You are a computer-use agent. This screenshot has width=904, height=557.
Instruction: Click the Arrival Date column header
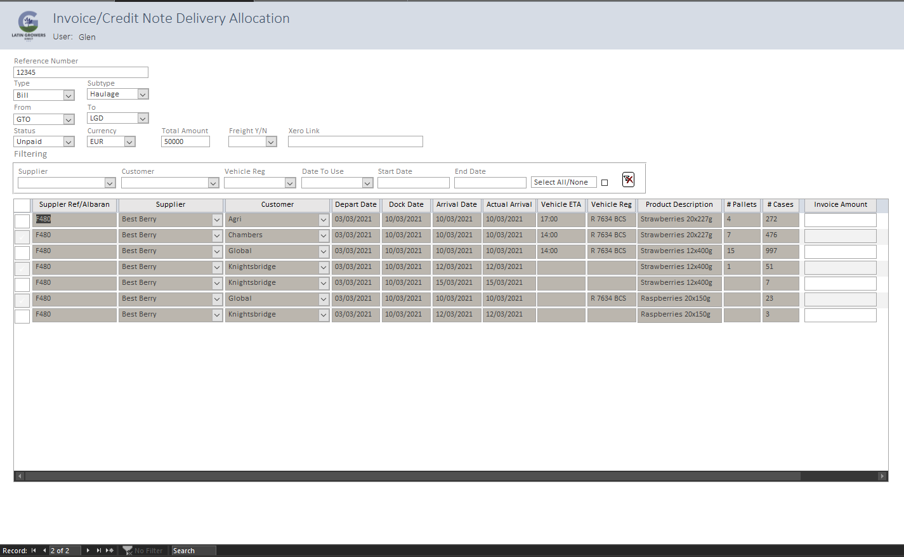click(x=456, y=205)
